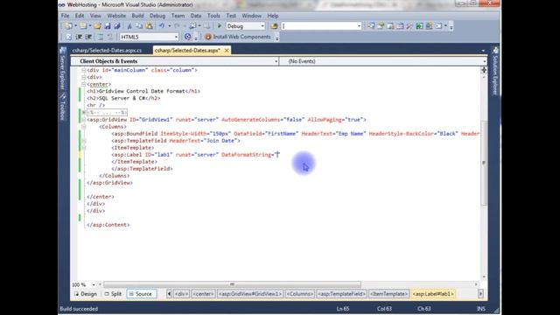Click the Add New Item icon

(x=84, y=26)
